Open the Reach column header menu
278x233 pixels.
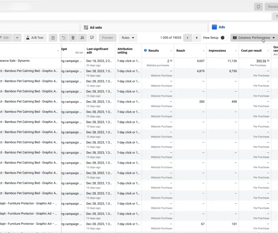204,51
